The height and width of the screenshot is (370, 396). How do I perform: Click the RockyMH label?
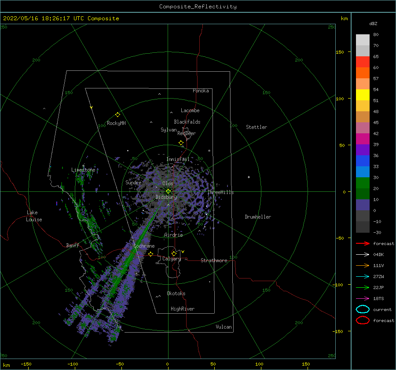click(116, 123)
